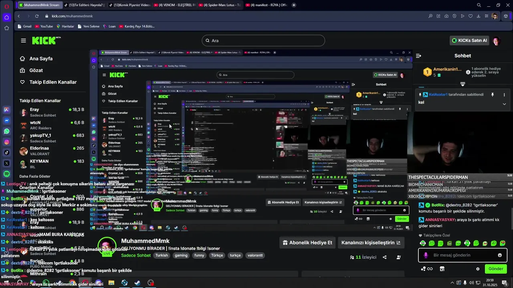Click the Sadece Sohbet category link
Image resolution: width=513 pixels, height=288 pixels.
136,255
